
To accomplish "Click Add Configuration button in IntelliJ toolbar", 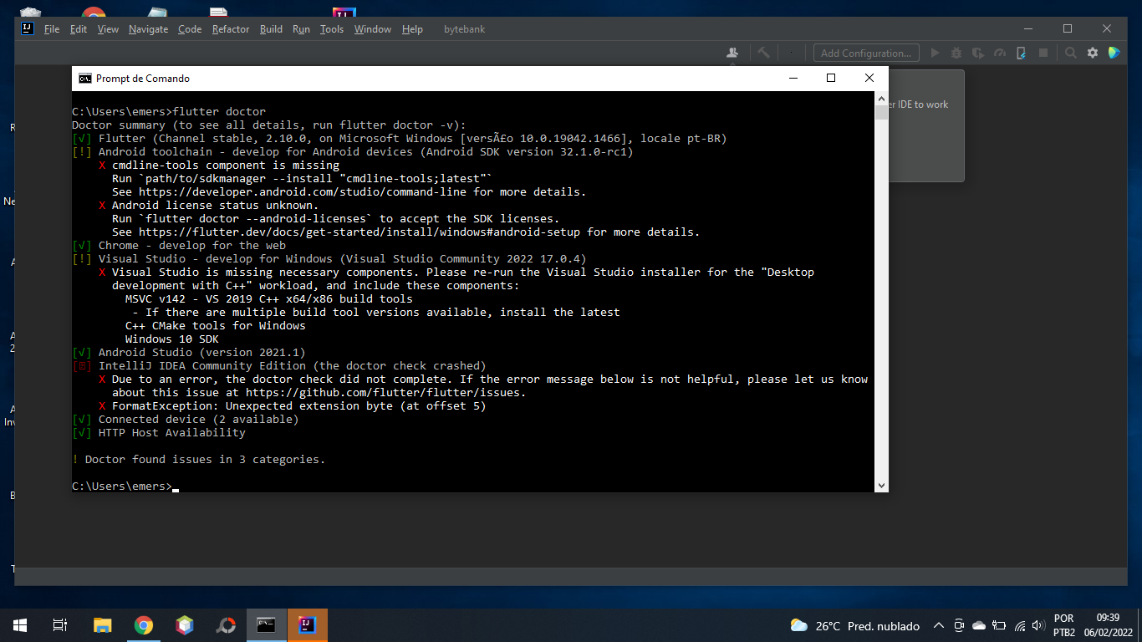I will click(866, 53).
